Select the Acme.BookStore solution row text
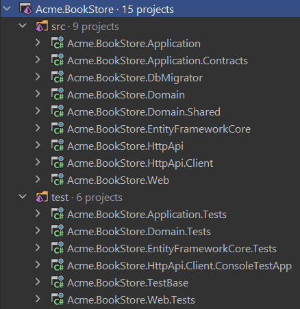Viewport: 300px width, 309px height. tap(105, 10)
